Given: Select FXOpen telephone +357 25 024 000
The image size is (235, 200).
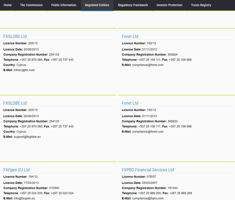Looking at the screenshot, I should point(31,193).
